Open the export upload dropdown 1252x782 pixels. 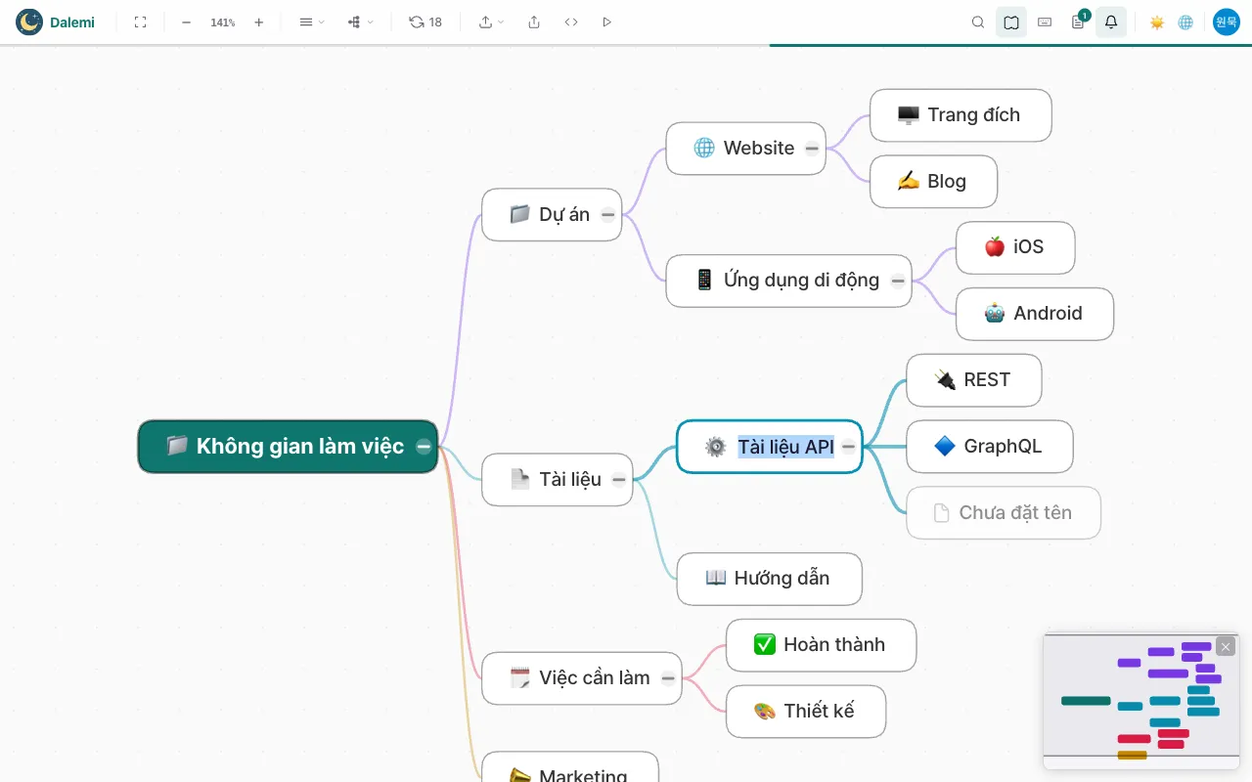(491, 22)
